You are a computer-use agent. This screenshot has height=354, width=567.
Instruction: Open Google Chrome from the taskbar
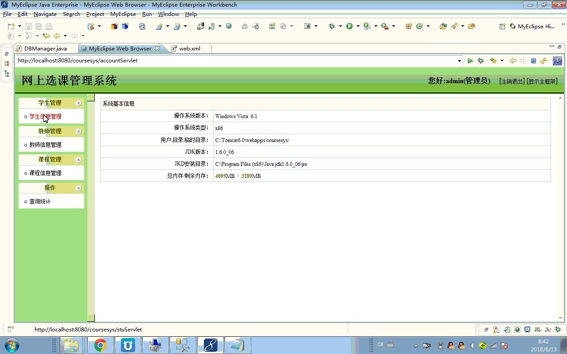[100, 345]
